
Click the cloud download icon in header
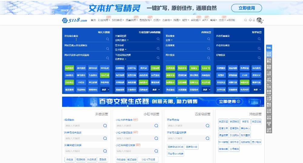click(250, 20)
